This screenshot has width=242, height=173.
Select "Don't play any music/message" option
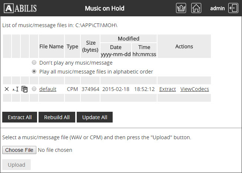34,63
